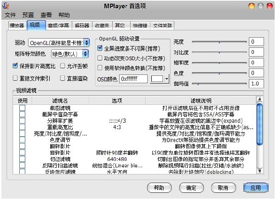Click the 顺时针90度并翻转 option cell
Image resolution: width=276 pixels, height=200 pixels.
117,153
